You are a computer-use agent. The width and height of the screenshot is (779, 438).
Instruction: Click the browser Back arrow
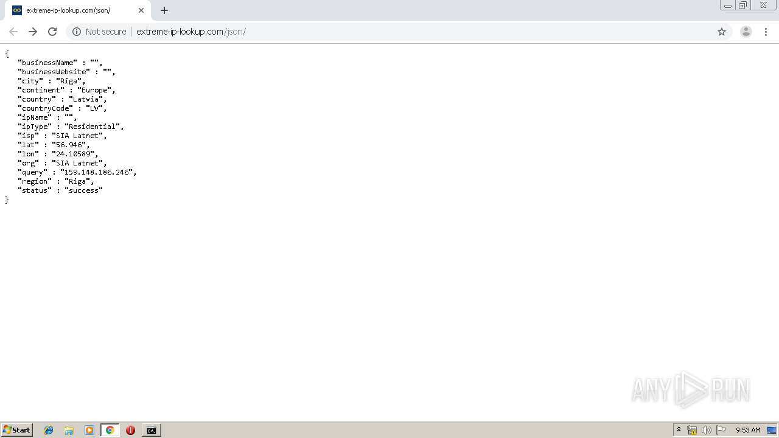pos(13,32)
